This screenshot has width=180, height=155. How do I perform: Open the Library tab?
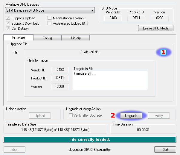coord(76,38)
